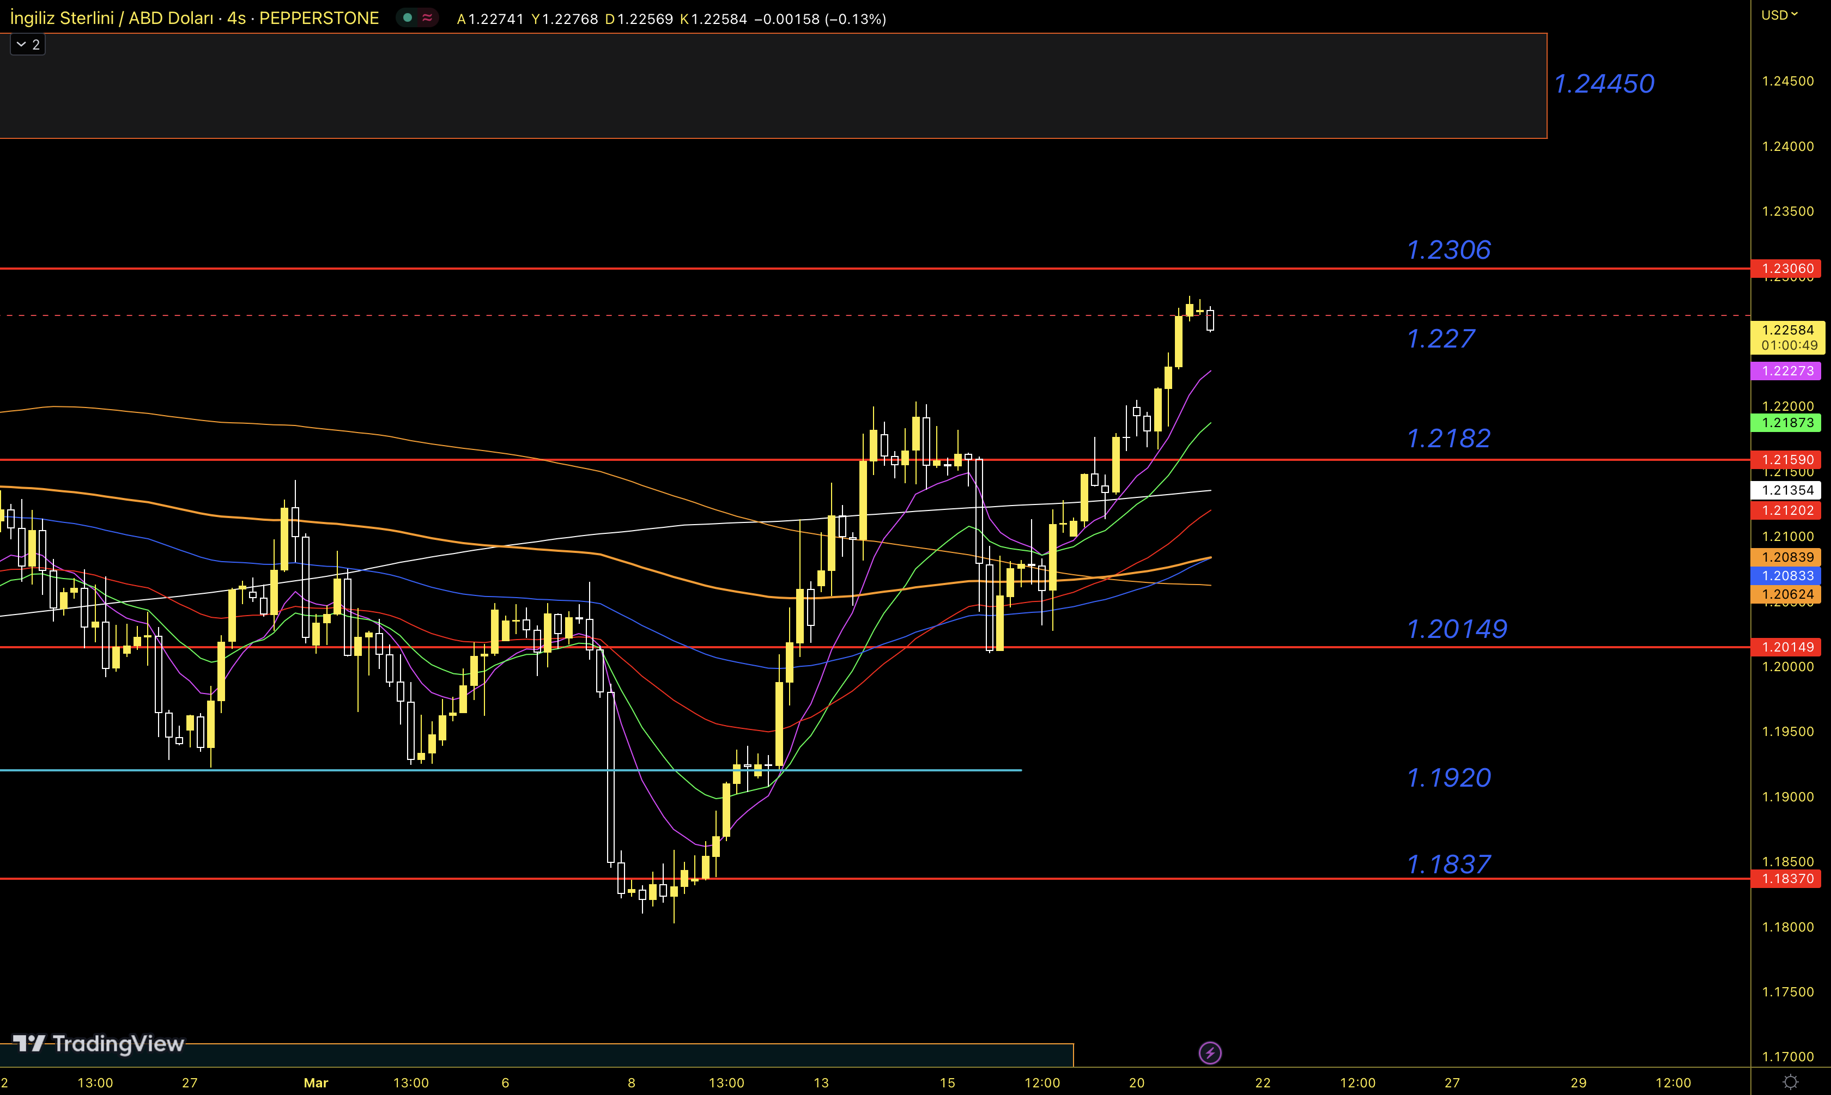1831x1095 pixels.
Task: Click the Mar label on time axis
Action: (x=316, y=1082)
